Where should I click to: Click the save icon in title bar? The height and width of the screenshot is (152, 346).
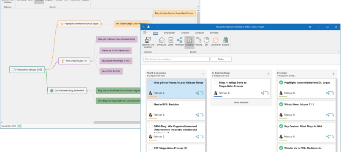click(149, 27)
